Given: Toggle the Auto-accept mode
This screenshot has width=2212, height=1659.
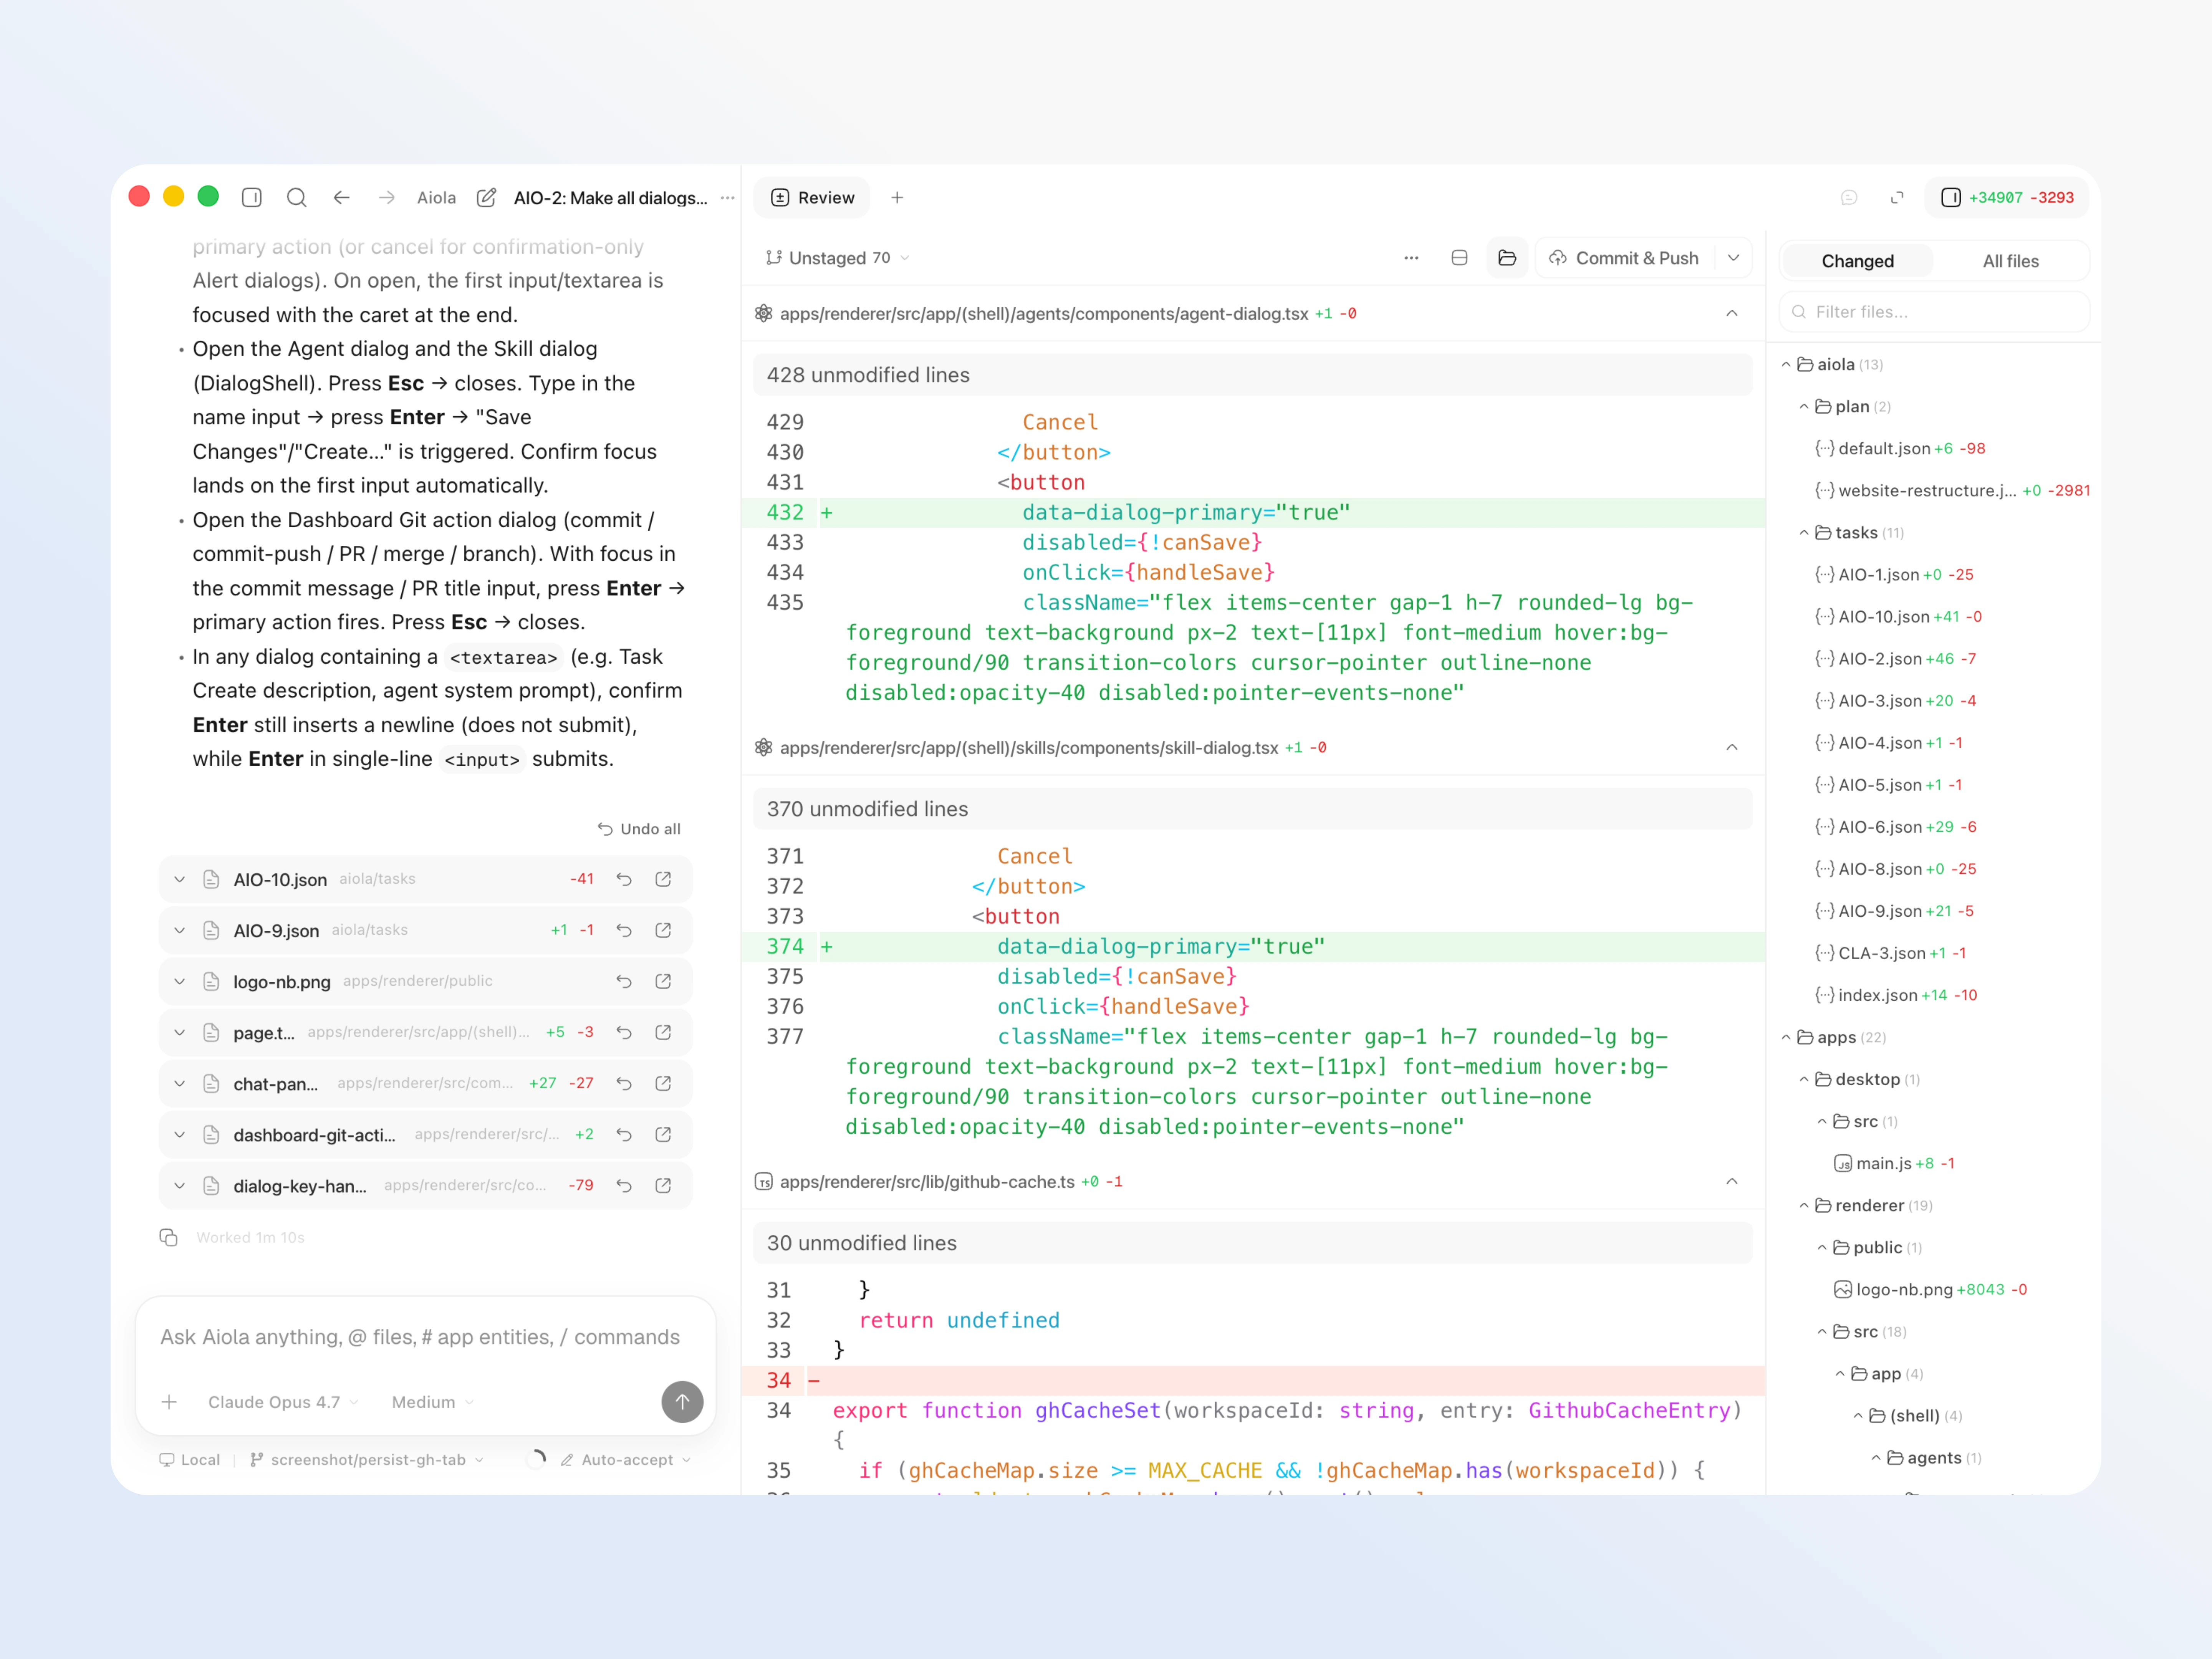Looking at the screenshot, I should 626,1460.
